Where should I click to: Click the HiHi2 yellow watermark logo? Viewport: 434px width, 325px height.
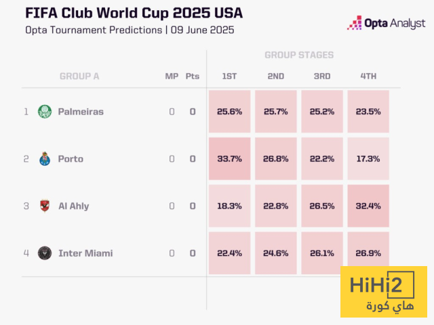click(383, 291)
